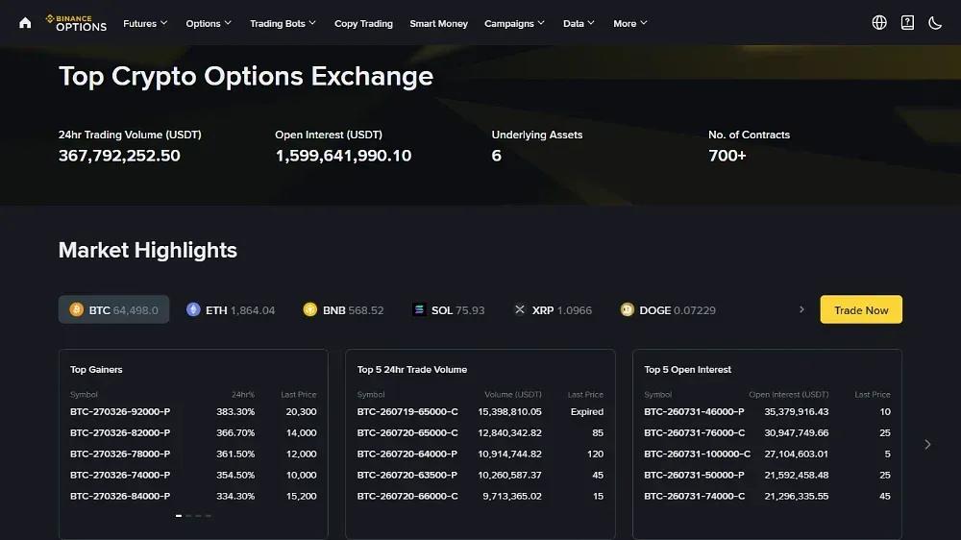Click the Solana coin icon

pos(419,309)
